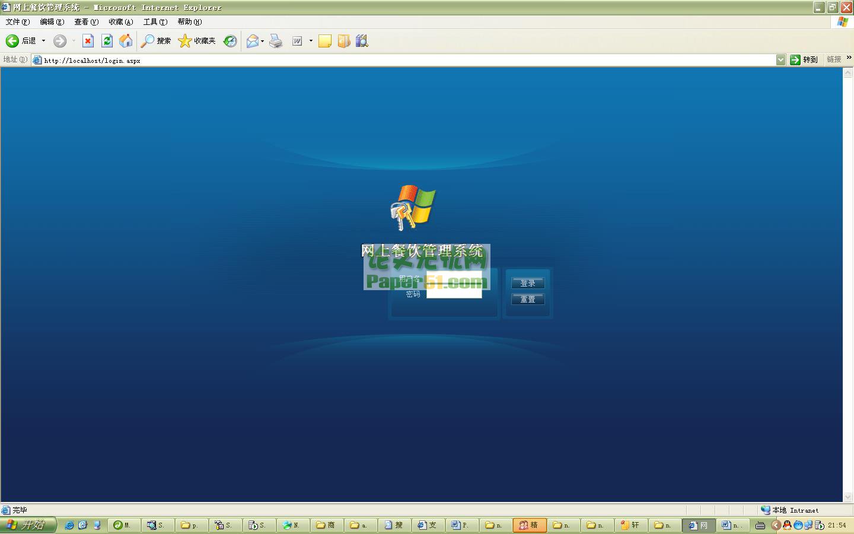Open the address bar URL dropdown
This screenshot has height=534, width=854.
(x=780, y=60)
